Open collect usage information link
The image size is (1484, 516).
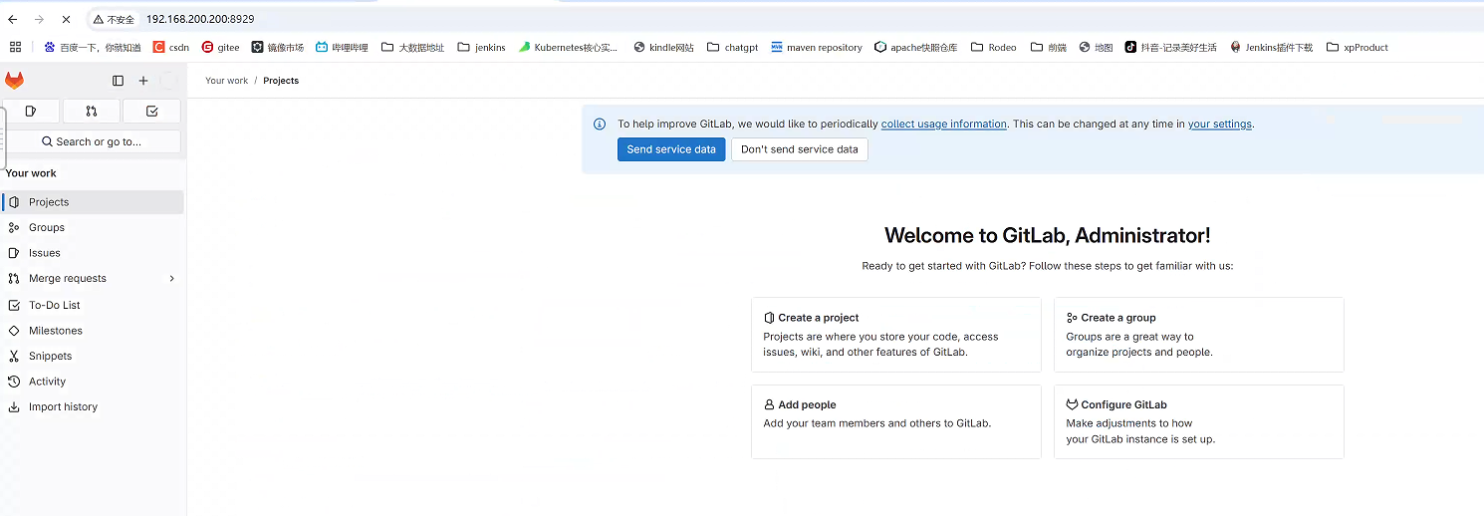944,125
